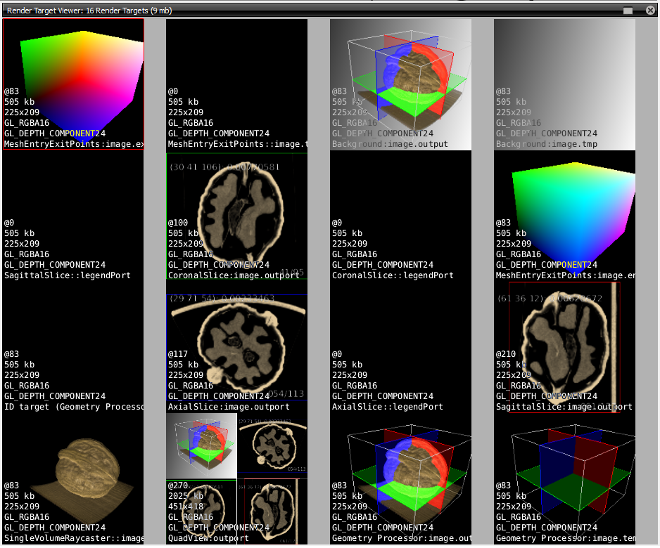Close the Render Target Viewer window

649,11
